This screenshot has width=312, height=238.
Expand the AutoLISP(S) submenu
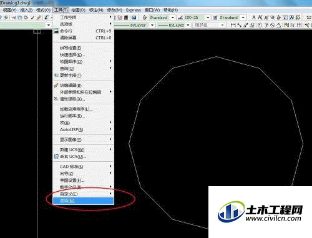(x=83, y=129)
